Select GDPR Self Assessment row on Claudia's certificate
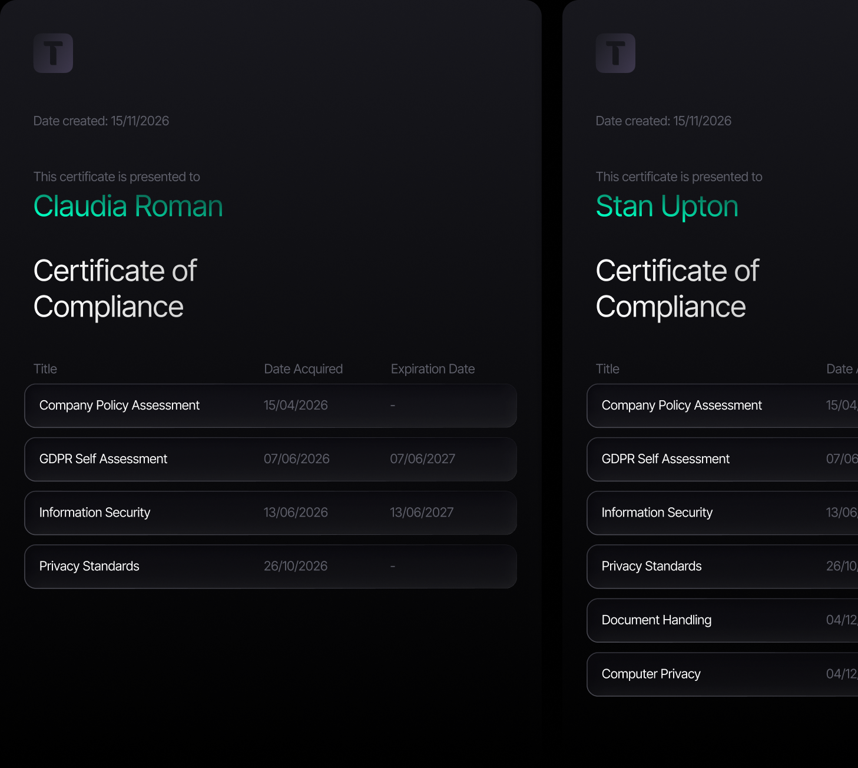 point(270,460)
